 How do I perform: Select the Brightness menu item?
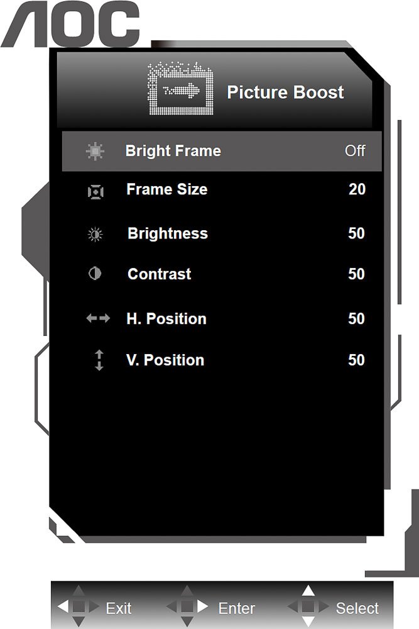click(168, 233)
